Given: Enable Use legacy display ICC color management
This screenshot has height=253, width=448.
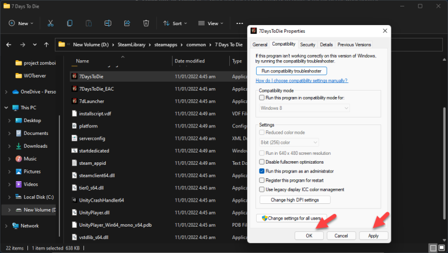Looking at the screenshot, I should pyautogui.click(x=262, y=189).
